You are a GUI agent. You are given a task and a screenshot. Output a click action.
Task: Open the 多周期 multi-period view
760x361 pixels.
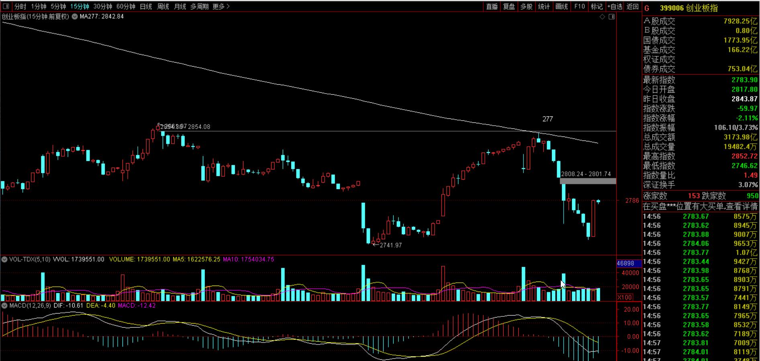coord(199,6)
